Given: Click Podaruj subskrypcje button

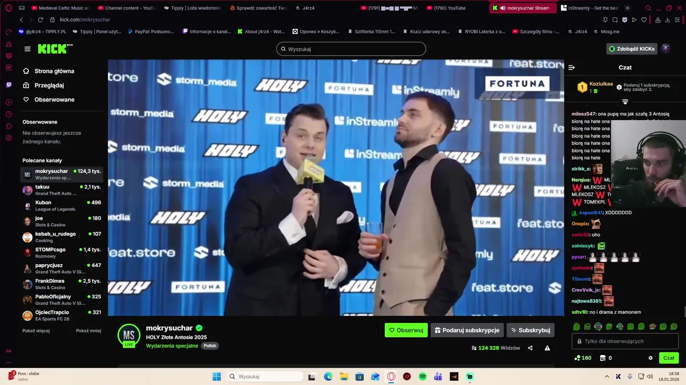Looking at the screenshot, I should pos(467,330).
